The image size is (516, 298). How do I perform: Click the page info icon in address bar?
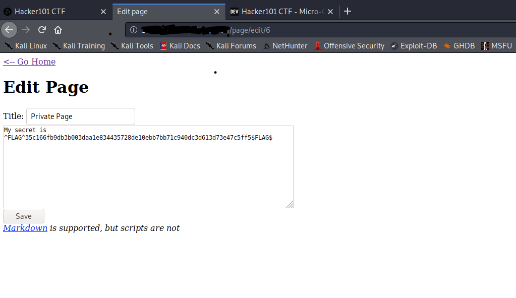tap(134, 29)
